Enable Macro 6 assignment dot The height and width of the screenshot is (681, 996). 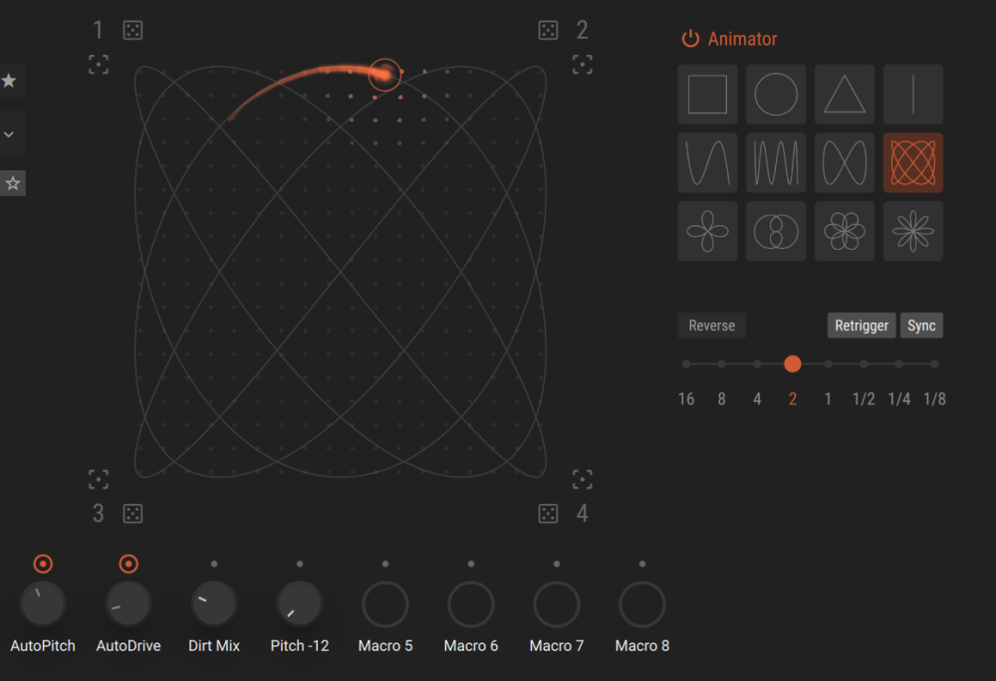point(471,564)
